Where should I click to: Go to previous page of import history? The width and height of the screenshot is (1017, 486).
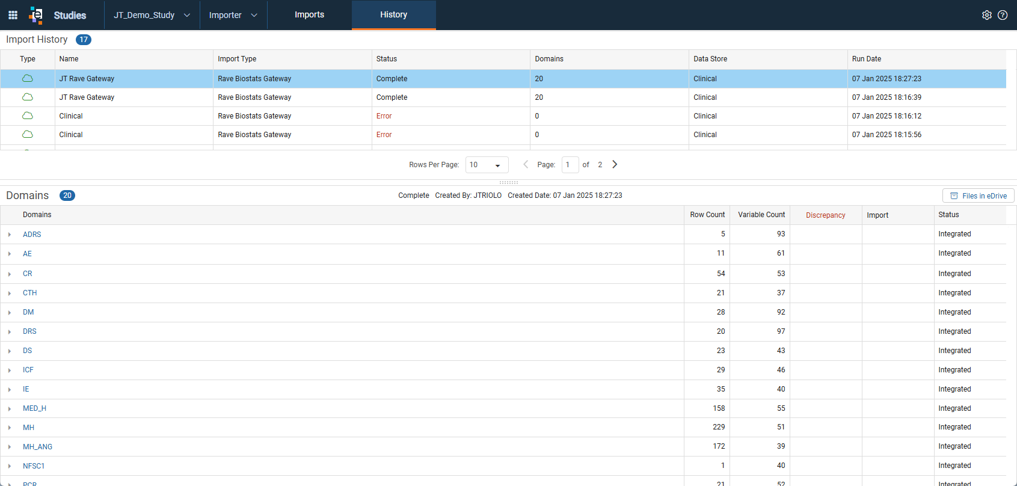pos(526,164)
